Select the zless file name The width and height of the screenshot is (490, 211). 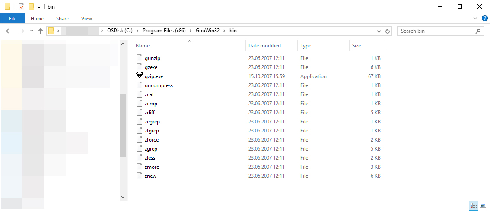(x=150, y=157)
